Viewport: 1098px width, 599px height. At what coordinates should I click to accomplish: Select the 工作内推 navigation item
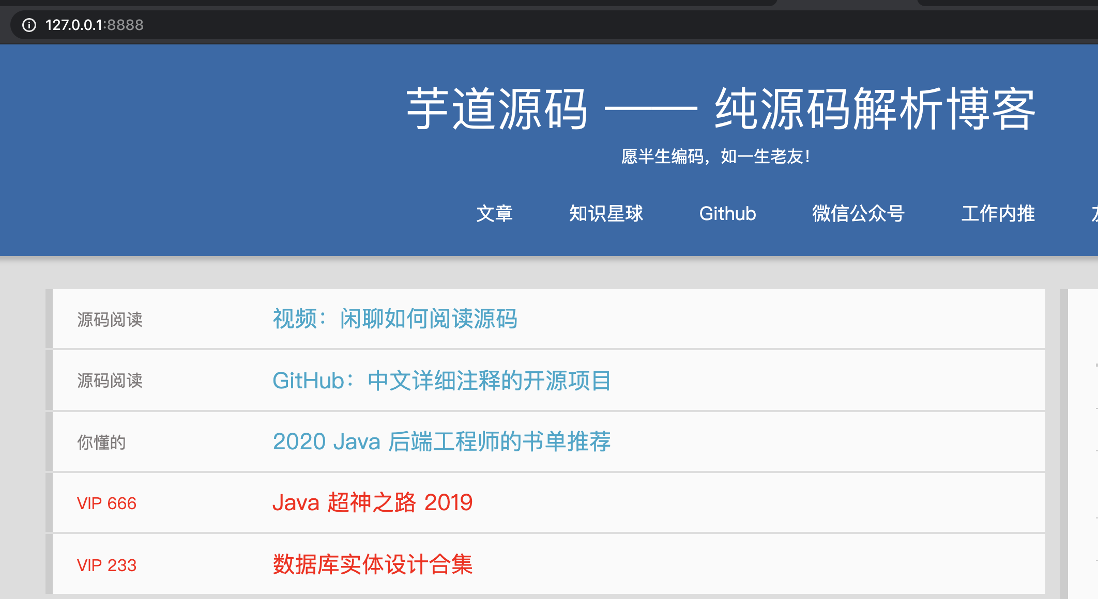point(998,213)
